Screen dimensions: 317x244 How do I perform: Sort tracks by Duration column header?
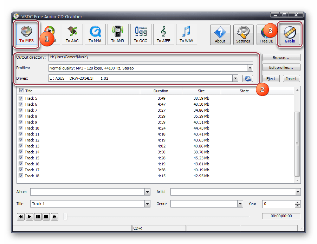161,91
